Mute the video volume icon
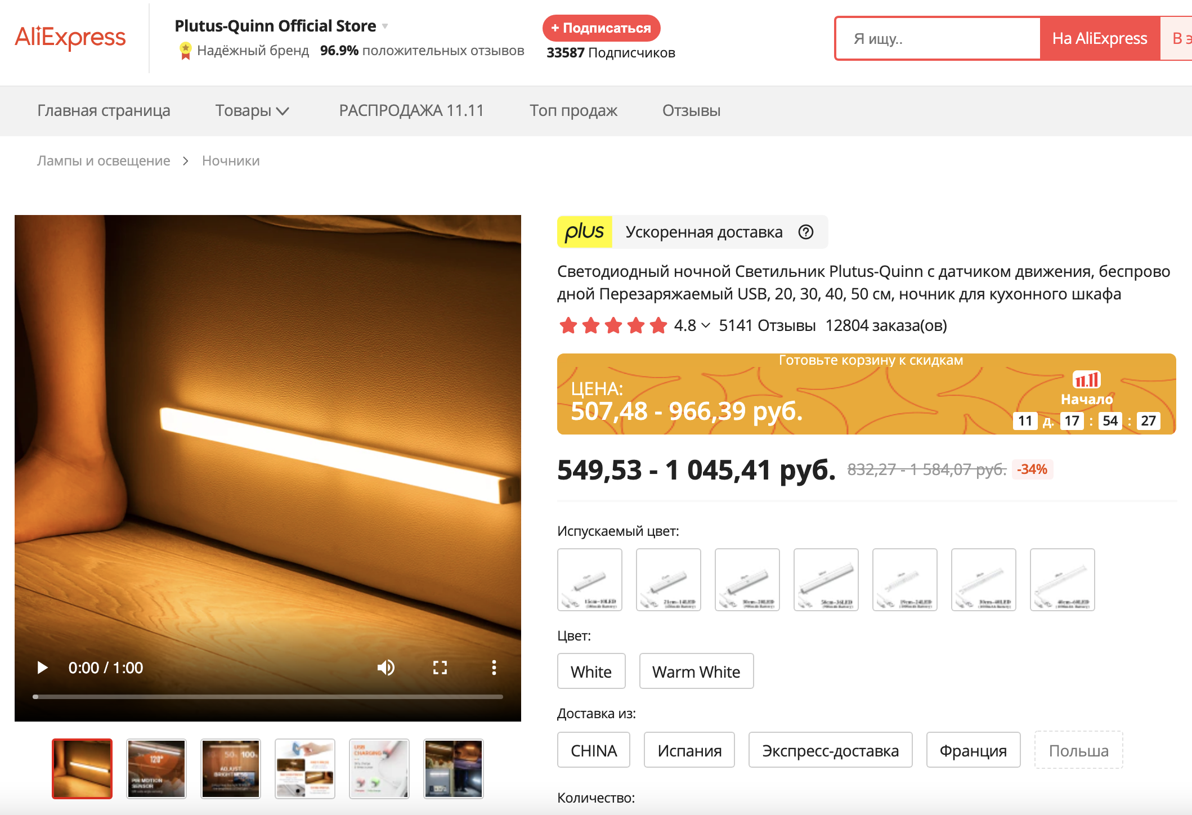This screenshot has height=815, width=1192. pos(386,668)
